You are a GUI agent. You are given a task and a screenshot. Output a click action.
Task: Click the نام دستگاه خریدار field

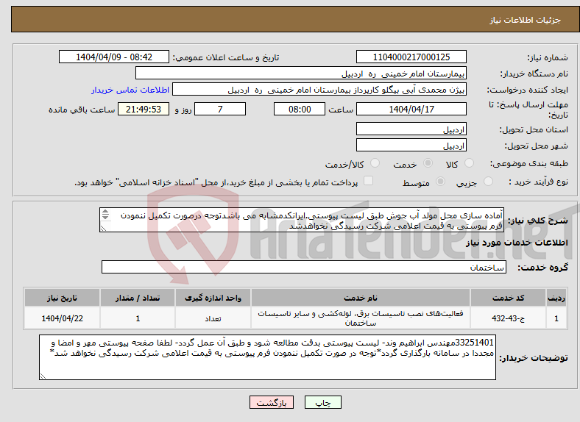click(301, 74)
